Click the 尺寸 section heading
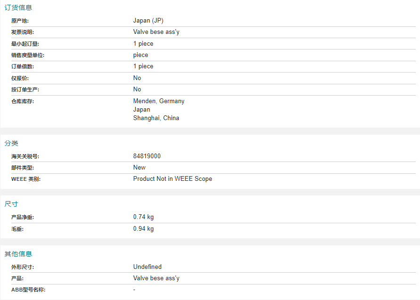420x300 pixels. [x=11, y=204]
